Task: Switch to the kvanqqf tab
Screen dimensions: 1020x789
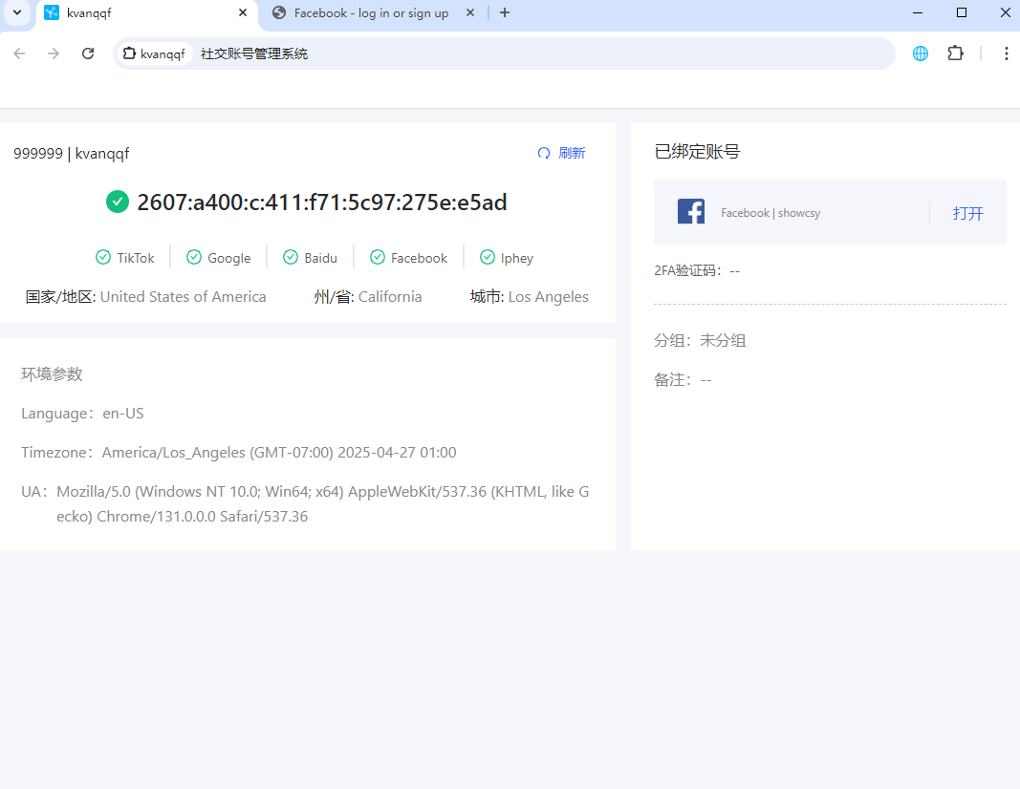Action: tap(146, 13)
